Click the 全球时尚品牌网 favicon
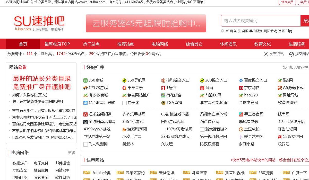 tap(85, 122)
